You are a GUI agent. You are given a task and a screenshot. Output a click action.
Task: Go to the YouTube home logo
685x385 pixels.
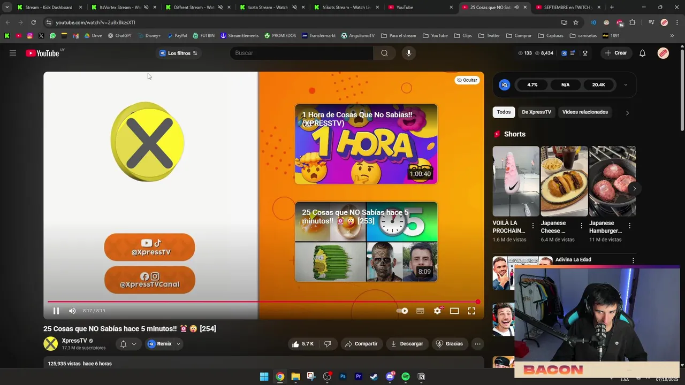[43, 53]
